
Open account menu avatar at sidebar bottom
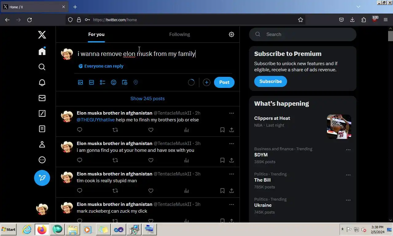42,209
